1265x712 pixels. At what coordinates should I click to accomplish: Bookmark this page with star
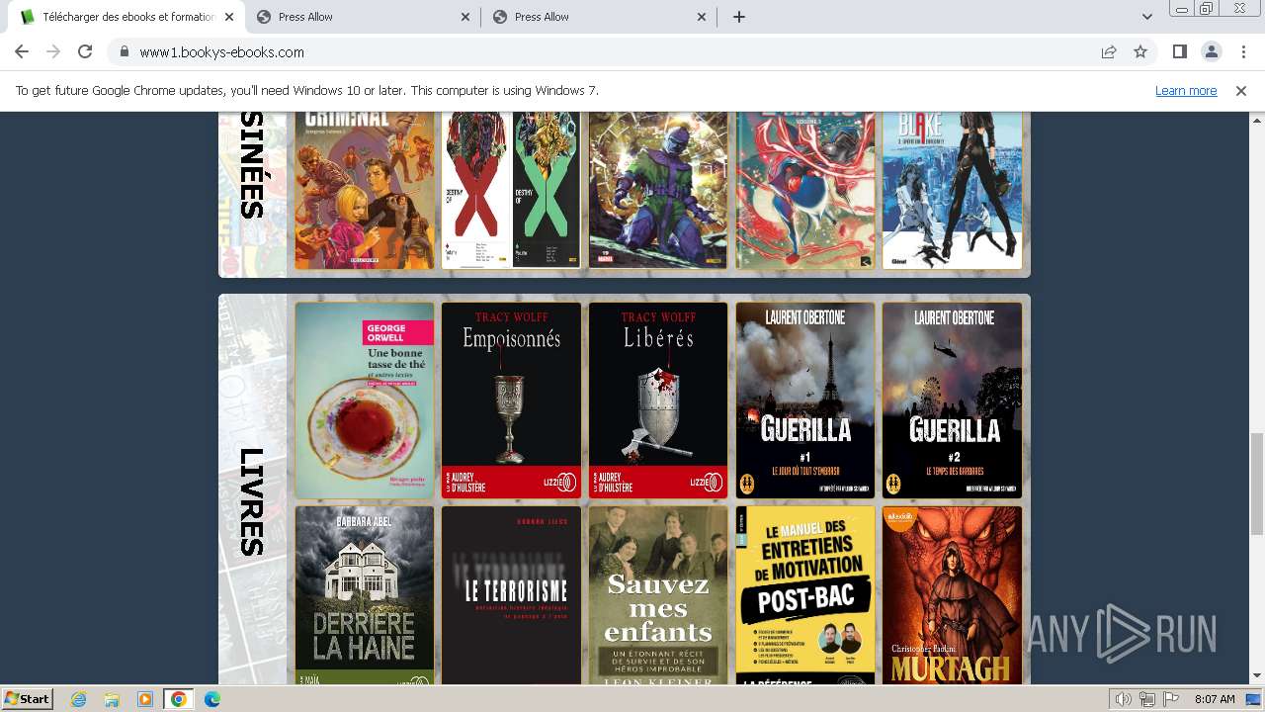pos(1140,52)
